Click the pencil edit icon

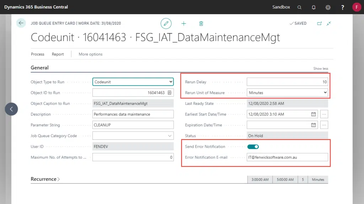[166, 23]
